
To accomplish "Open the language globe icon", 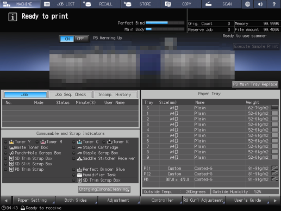I will click(x=247, y=4).
